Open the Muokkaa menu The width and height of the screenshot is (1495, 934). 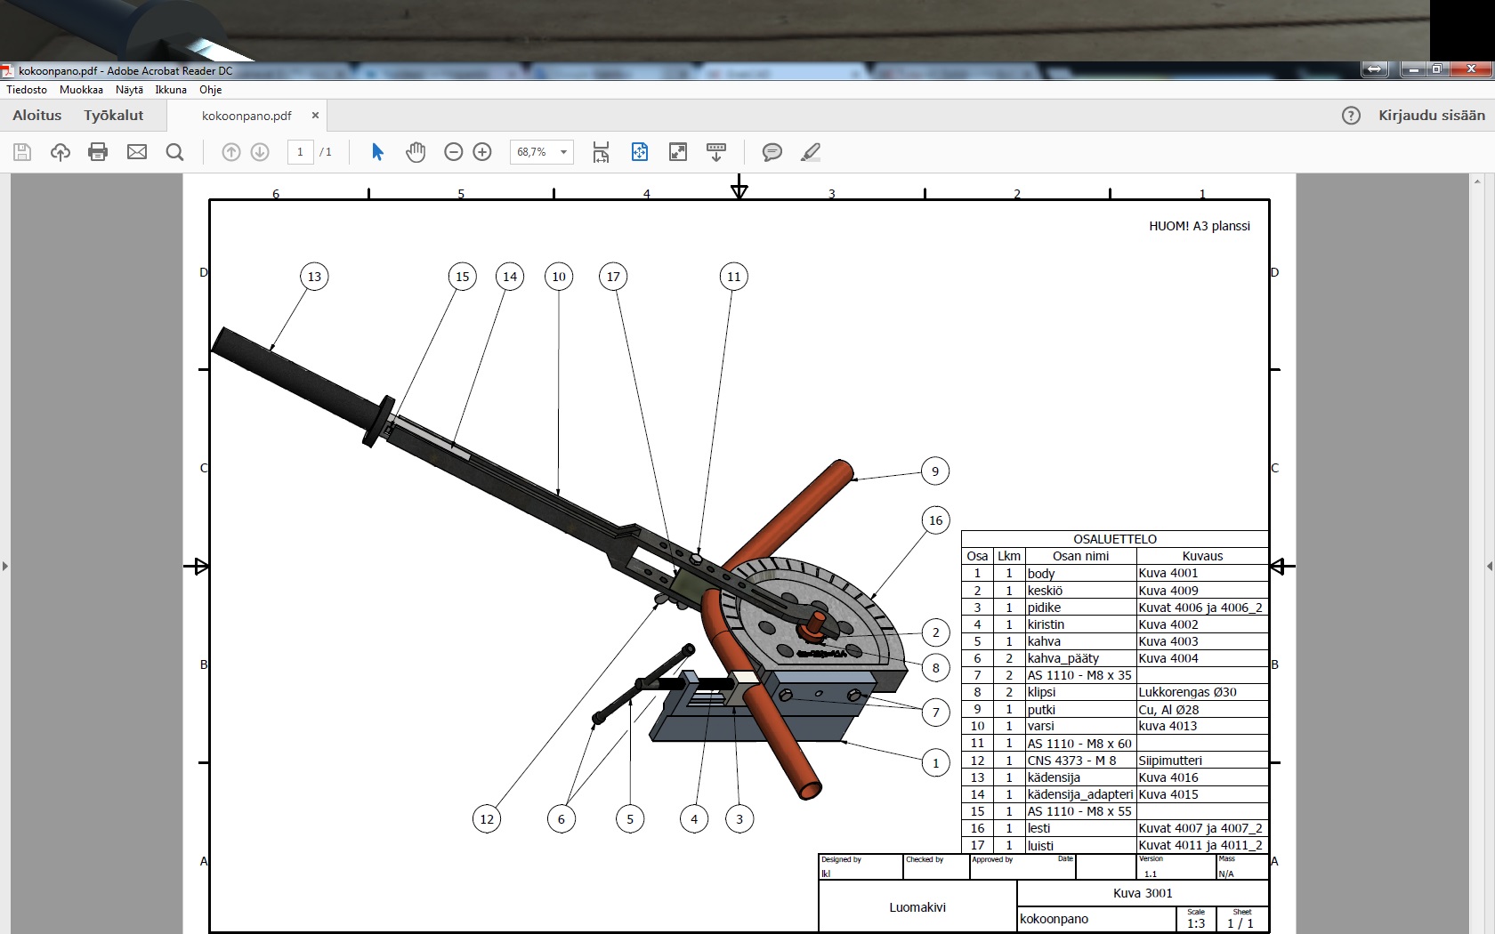click(81, 90)
